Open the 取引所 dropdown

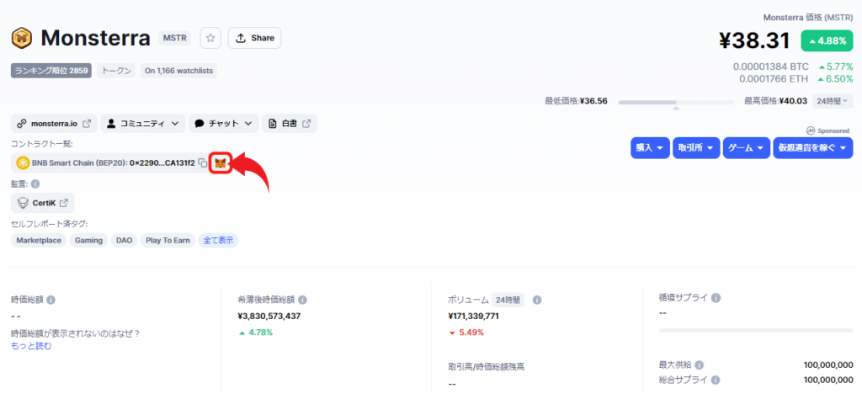(x=696, y=148)
